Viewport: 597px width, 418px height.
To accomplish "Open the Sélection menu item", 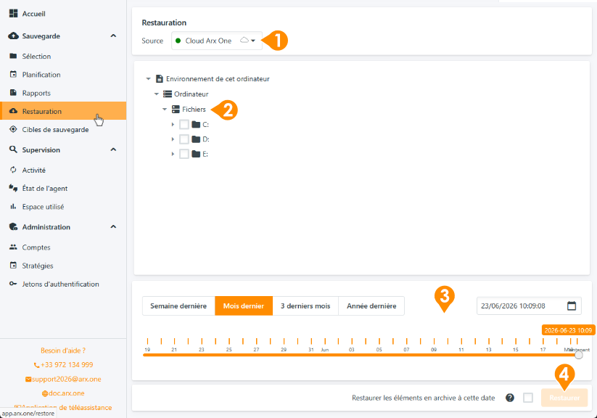I will click(63, 56).
